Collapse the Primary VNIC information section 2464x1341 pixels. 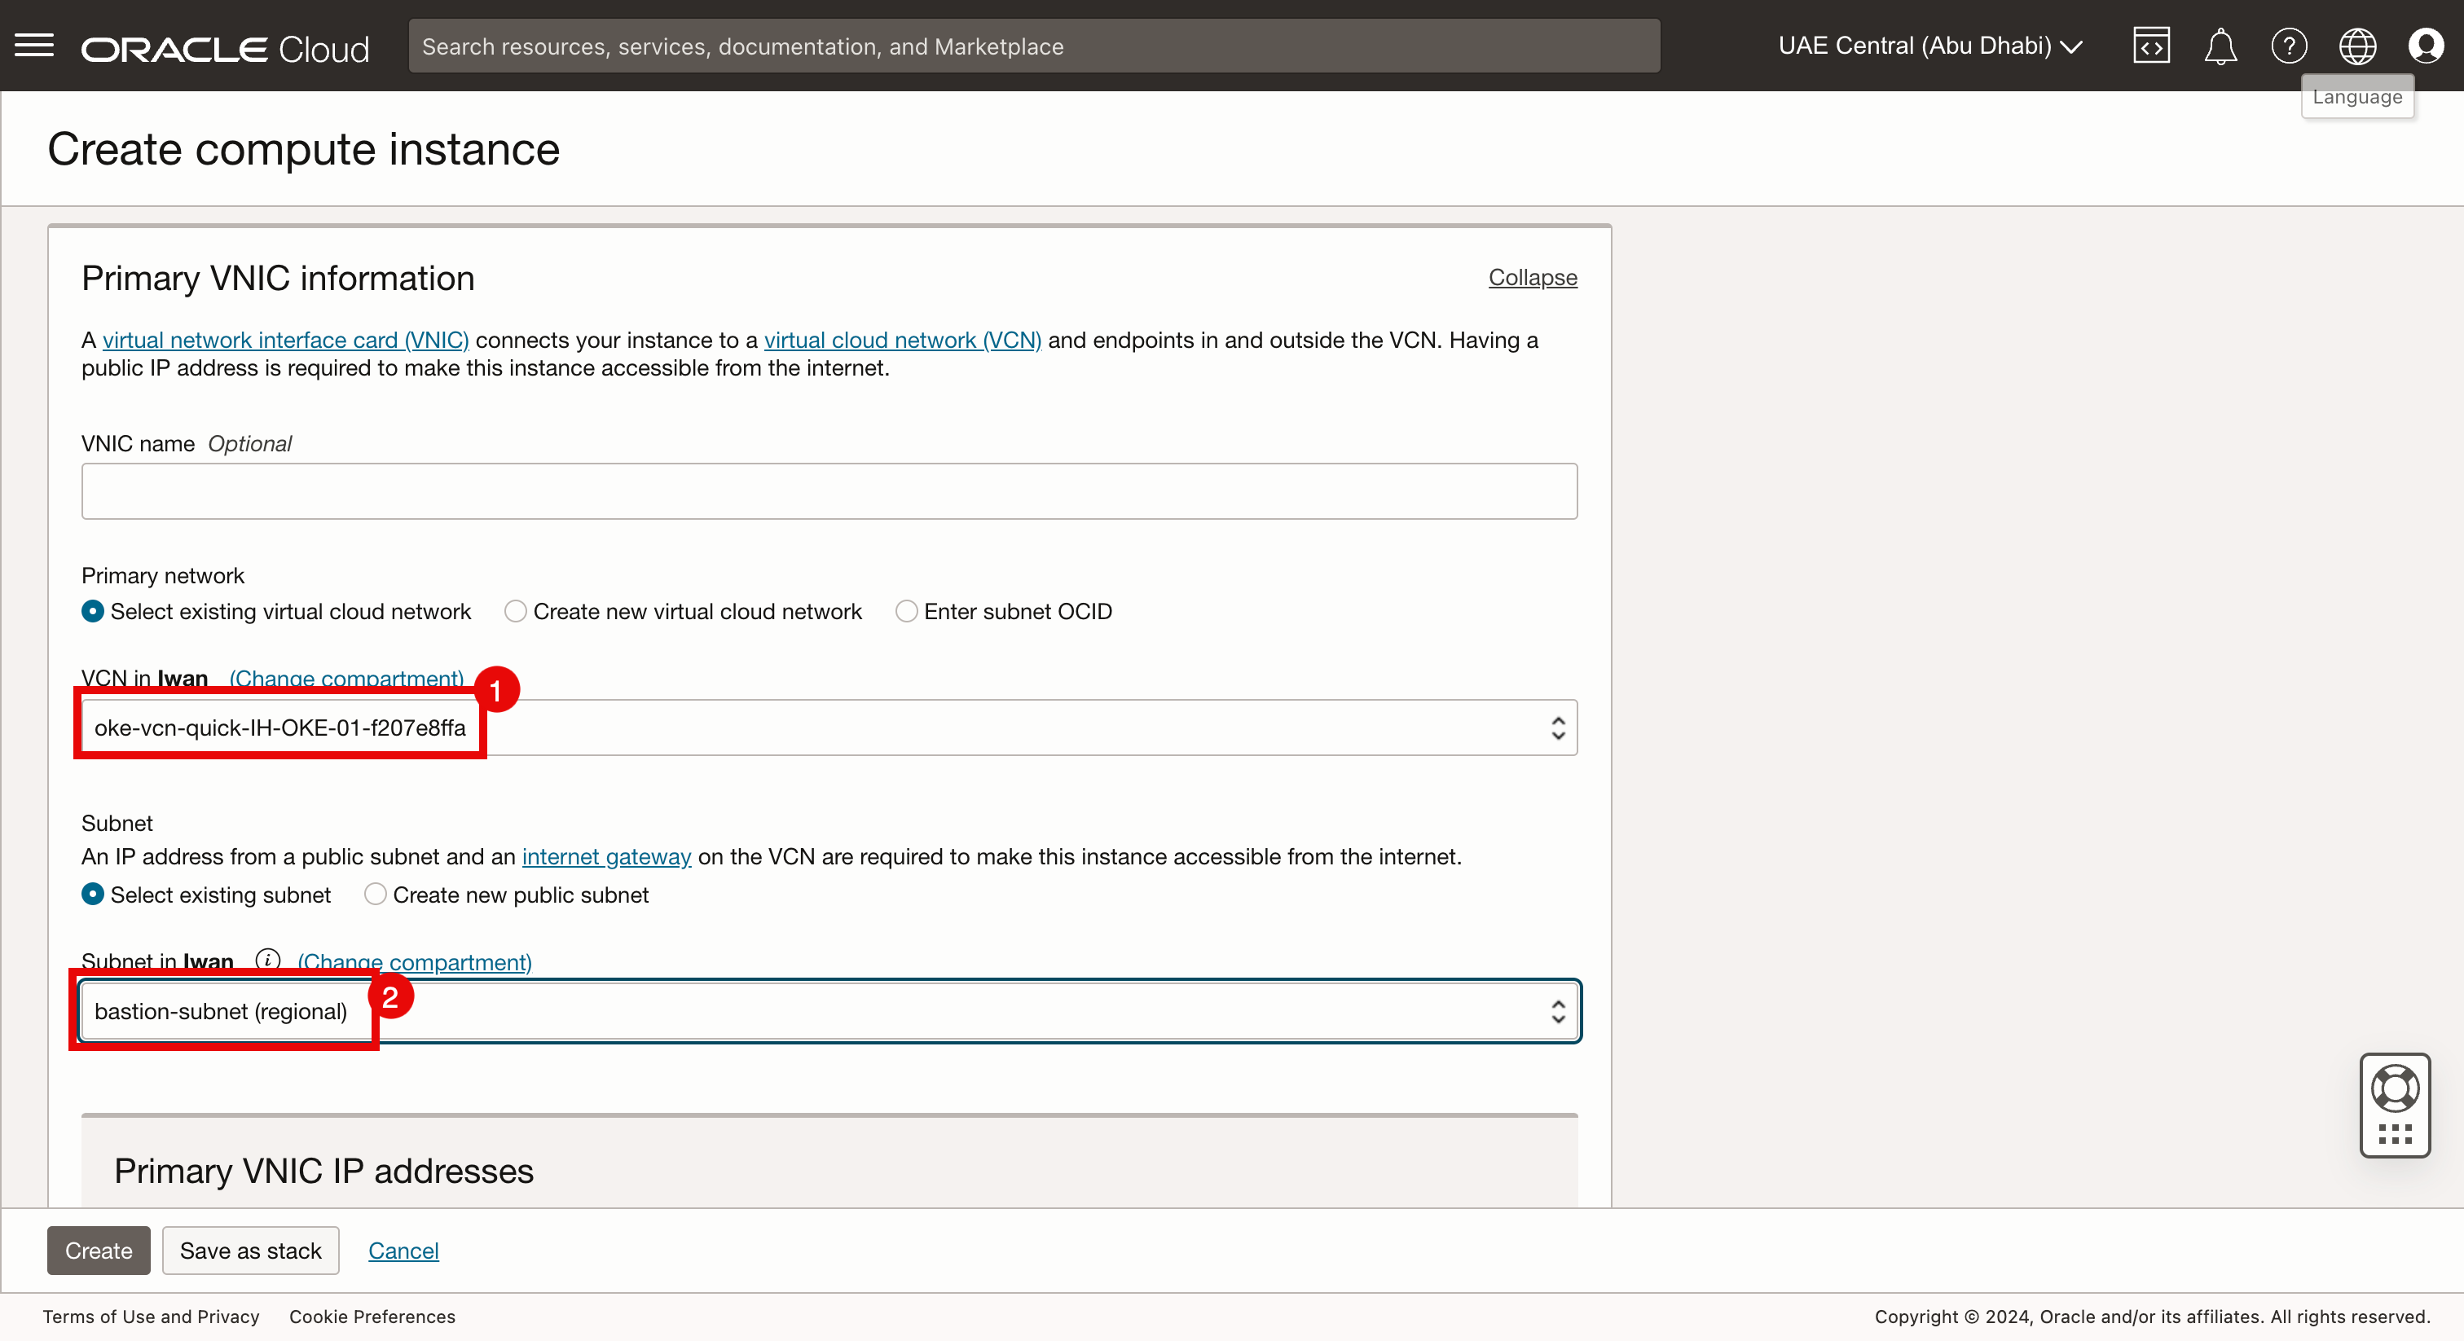[1531, 277]
